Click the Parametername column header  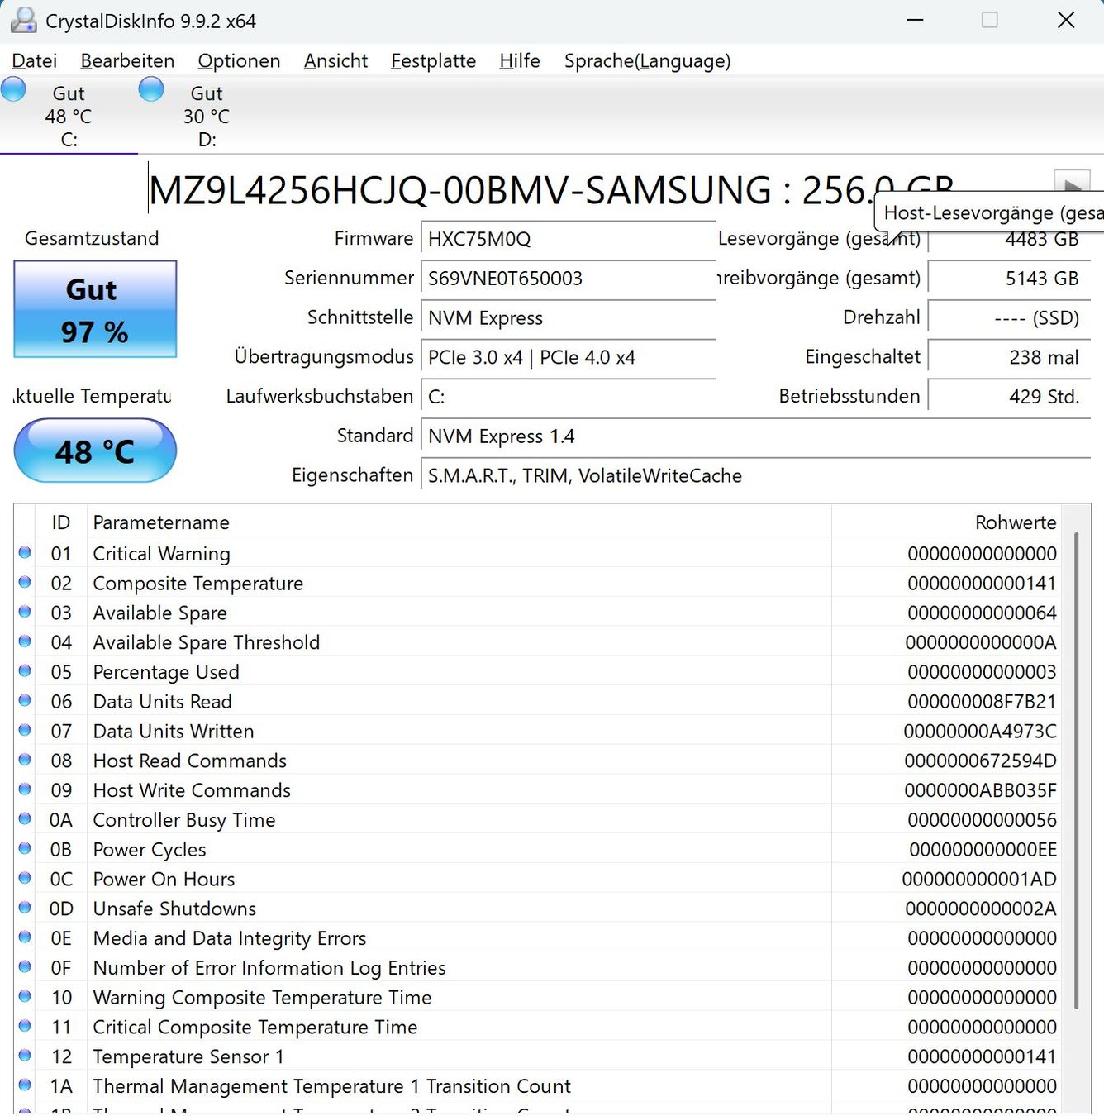[459, 522]
